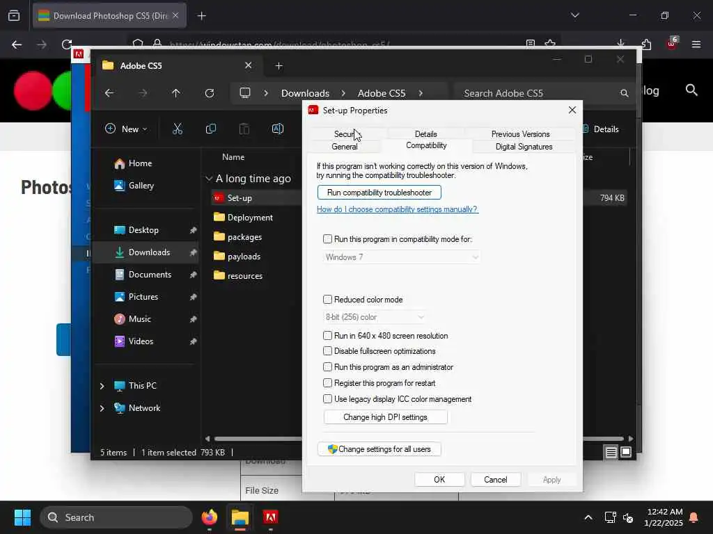Click Cancel in Set-up Properties

[x=495, y=480]
